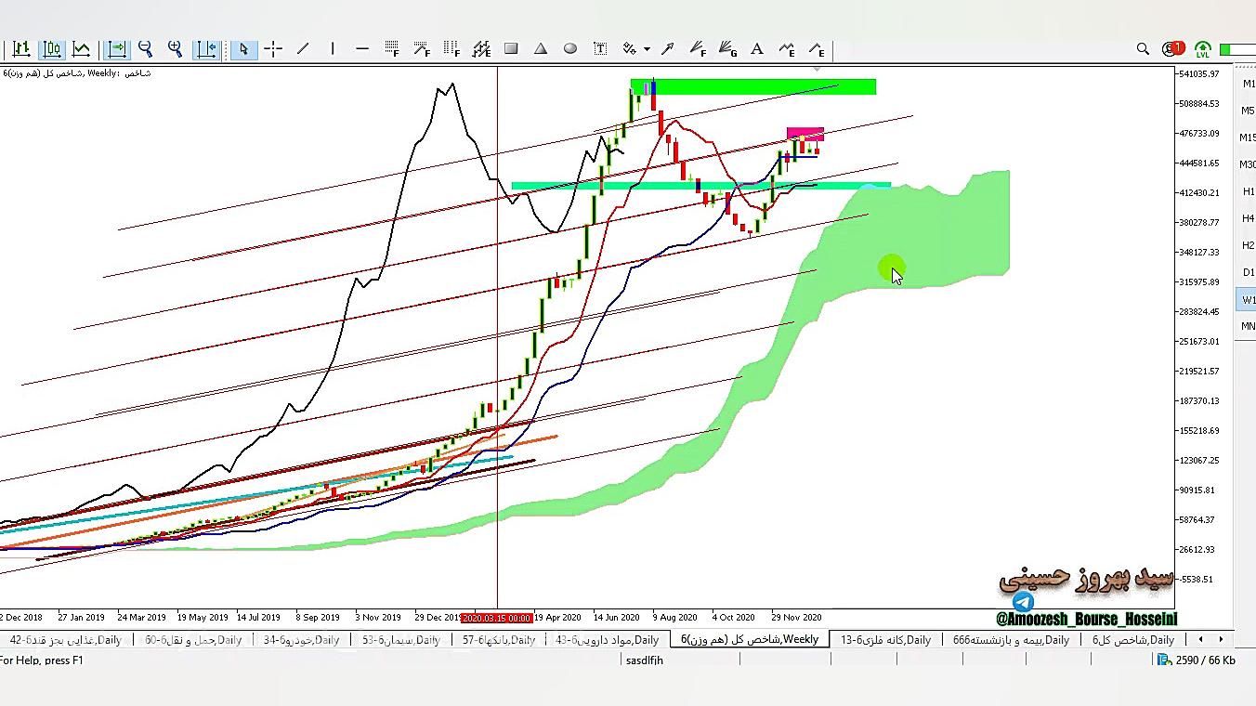1256x706 pixels.
Task: Open the 53-6 سیمان Daily tab
Action: pos(401,639)
